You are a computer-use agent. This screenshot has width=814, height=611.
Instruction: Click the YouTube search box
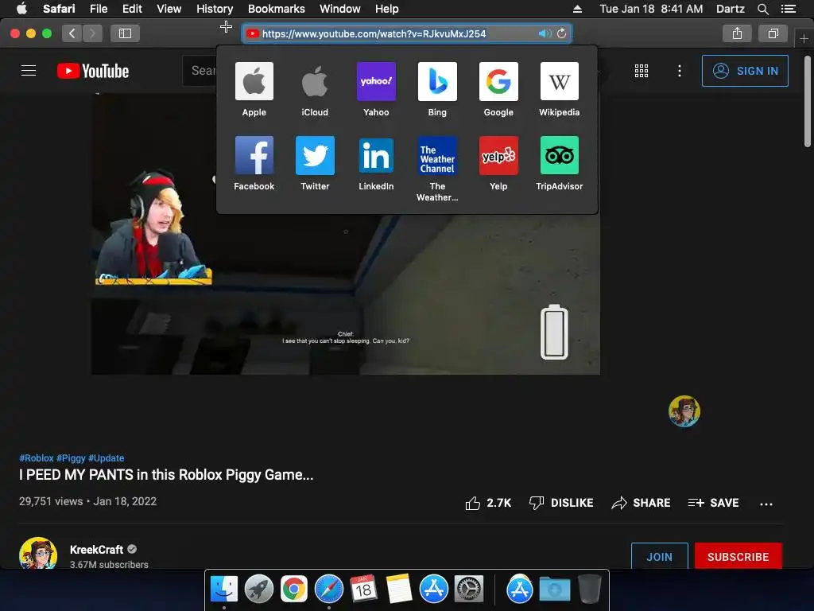tap(200, 71)
